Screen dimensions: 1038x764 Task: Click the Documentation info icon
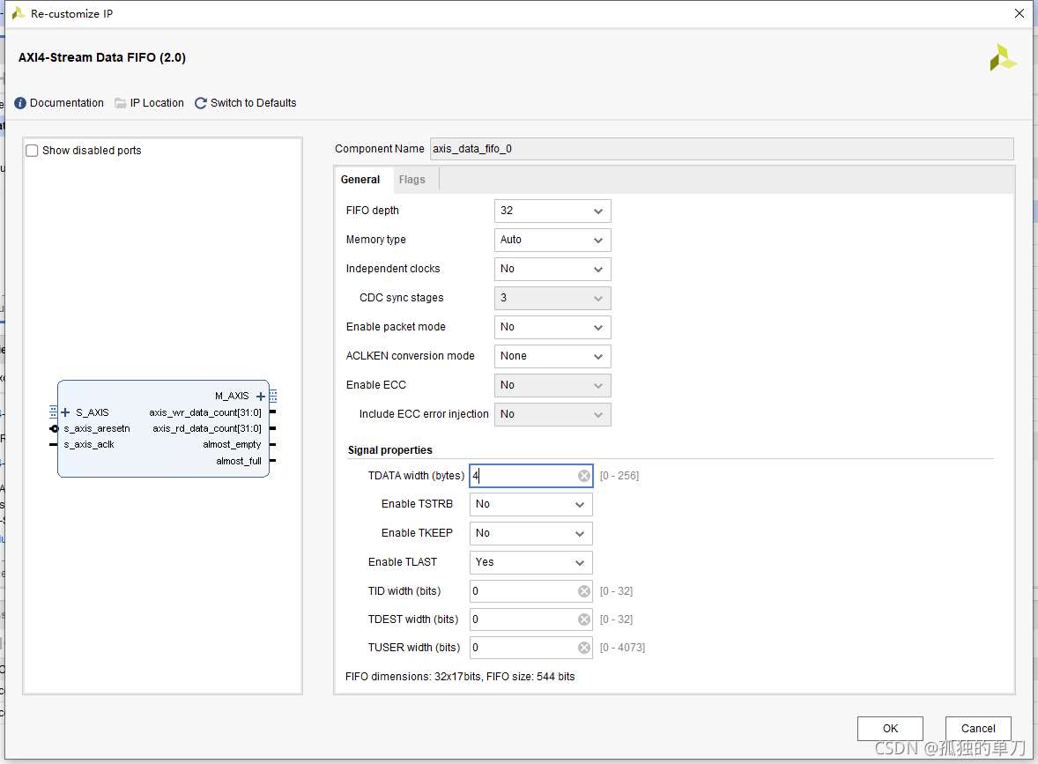[x=20, y=103]
